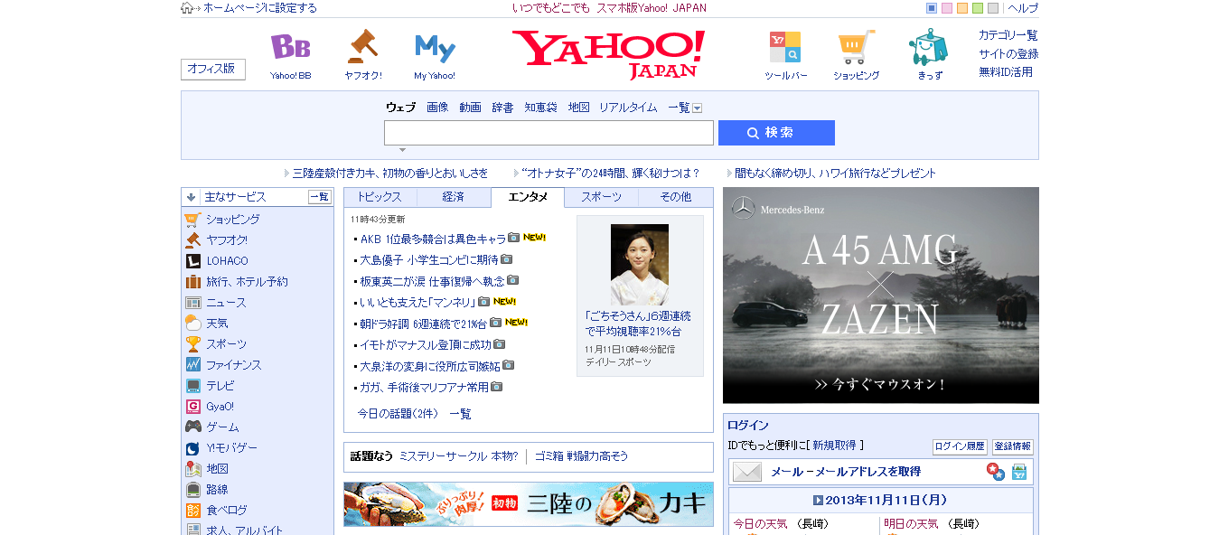
Task: Switch to the トピックス tab
Action: [x=380, y=197]
